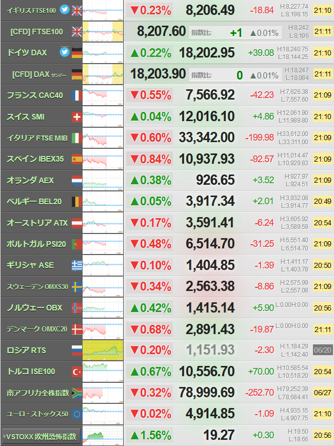Click the Russian flag next to ロシア RTS
The image size is (334, 446).
(x=77, y=351)
